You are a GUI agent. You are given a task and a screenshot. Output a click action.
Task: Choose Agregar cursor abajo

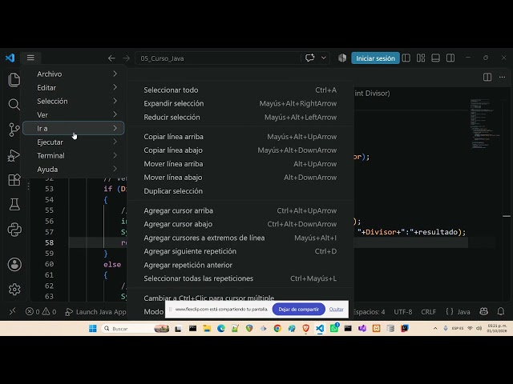point(240,224)
